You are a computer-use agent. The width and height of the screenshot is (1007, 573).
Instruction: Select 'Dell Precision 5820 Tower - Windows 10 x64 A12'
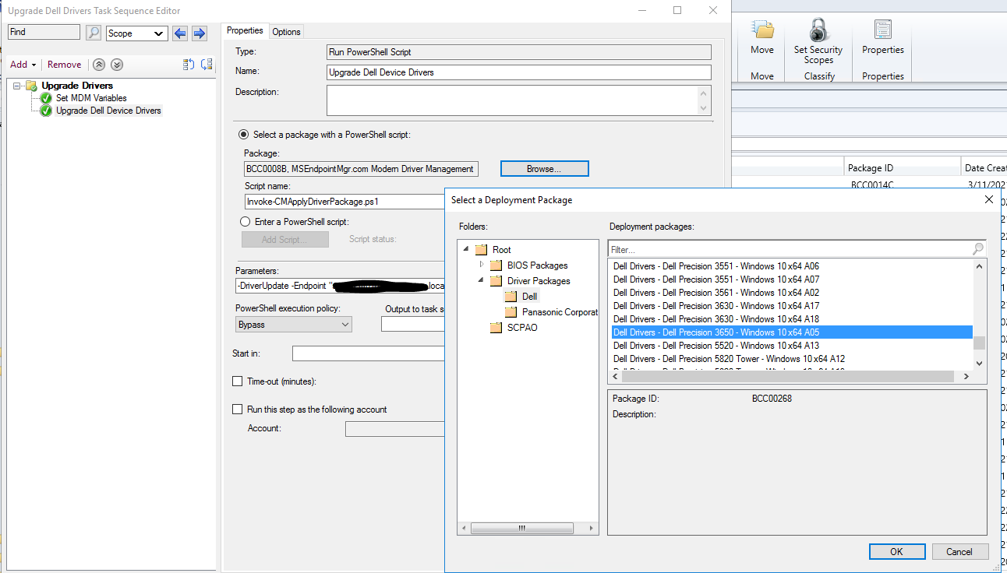tap(790, 358)
